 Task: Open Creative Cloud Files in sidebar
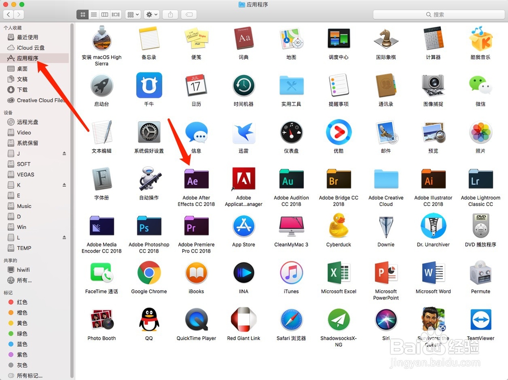click(35, 100)
